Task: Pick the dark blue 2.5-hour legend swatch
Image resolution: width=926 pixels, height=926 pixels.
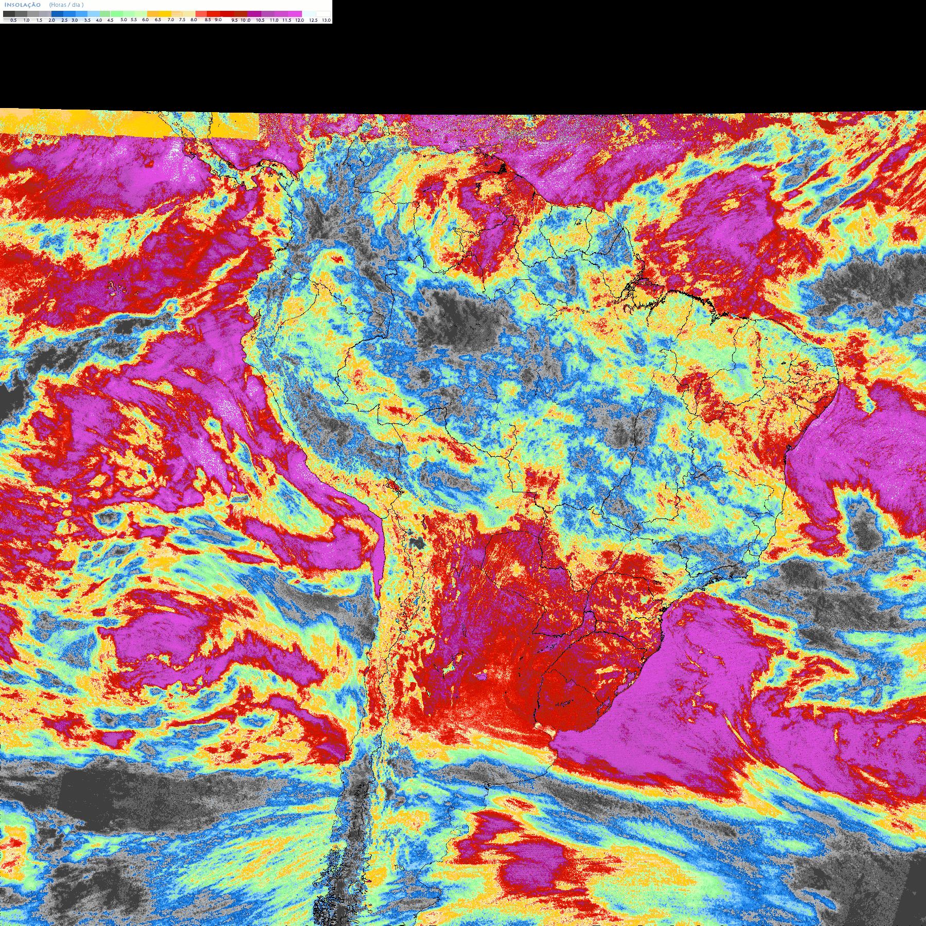Action: 57,14
